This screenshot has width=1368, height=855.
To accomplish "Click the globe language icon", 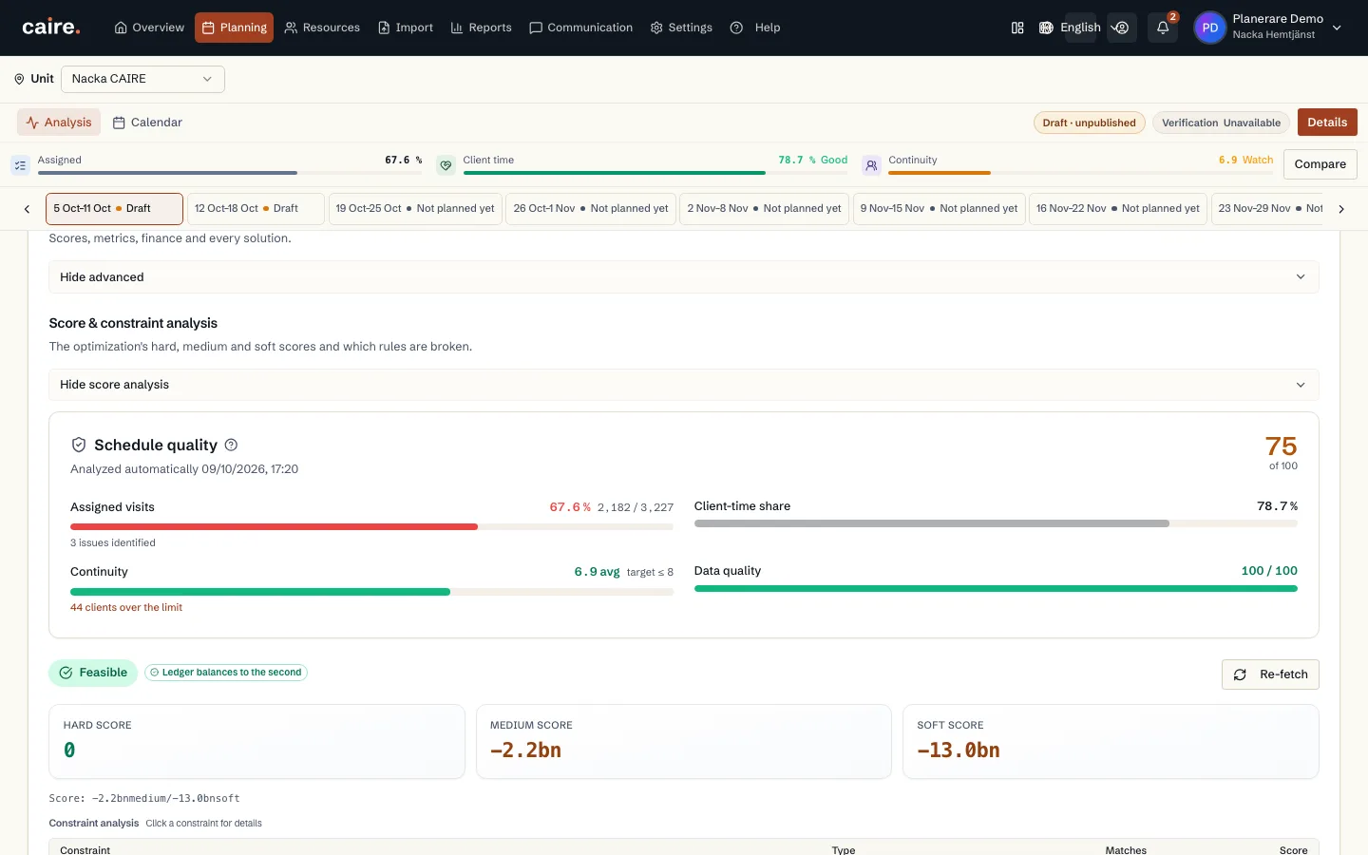I will 1046,28.
